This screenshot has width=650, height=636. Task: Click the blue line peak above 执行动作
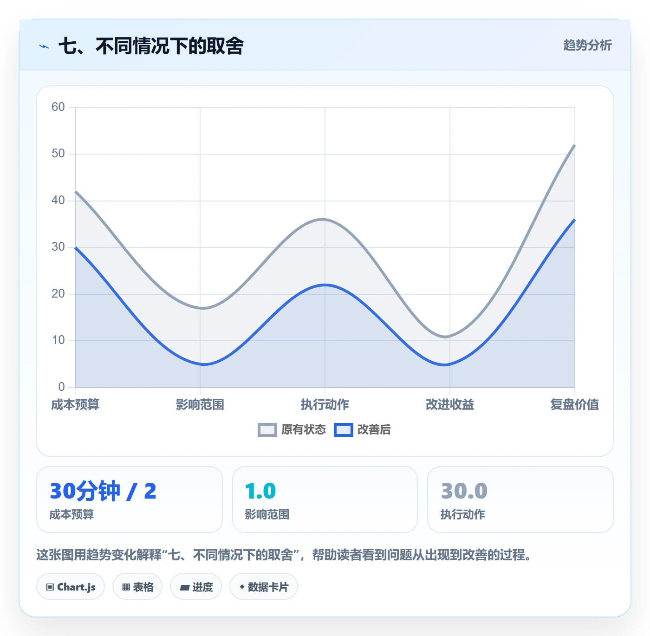pos(325,285)
